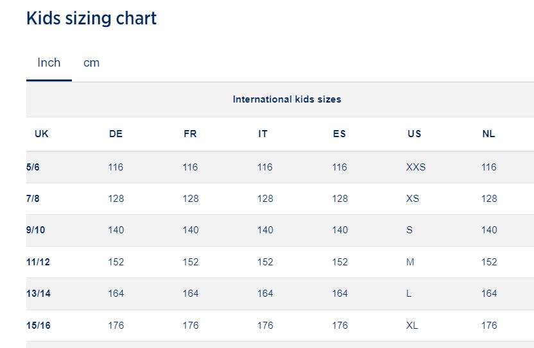Click the Kids sizing chart heading
The width and height of the screenshot is (534, 348).
(91, 19)
